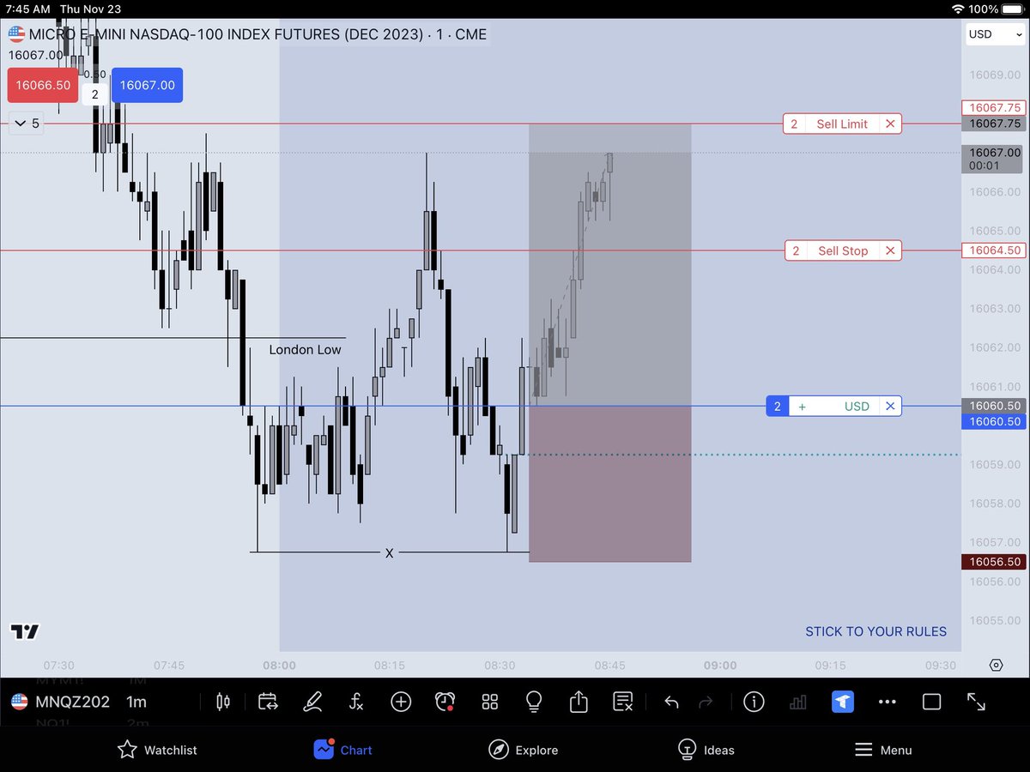
Task: Open the Watchlist tab
Action: point(157,750)
